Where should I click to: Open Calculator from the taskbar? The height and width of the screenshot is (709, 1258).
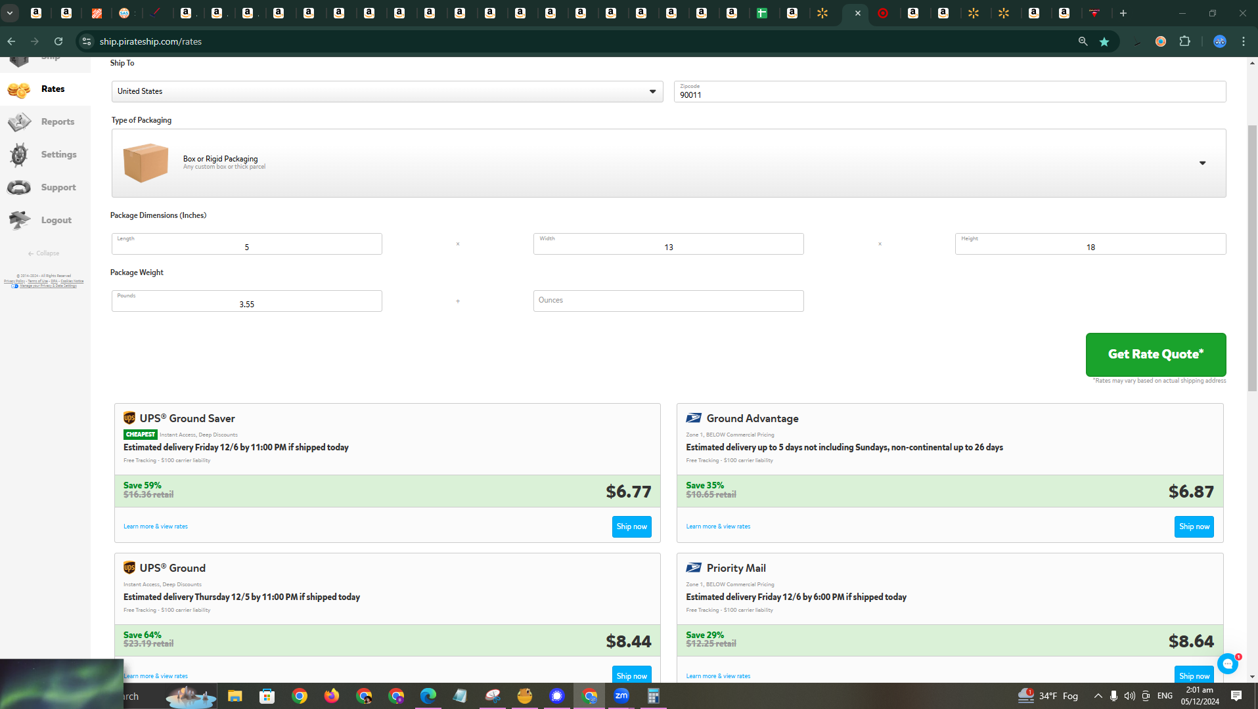coord(653,696)
